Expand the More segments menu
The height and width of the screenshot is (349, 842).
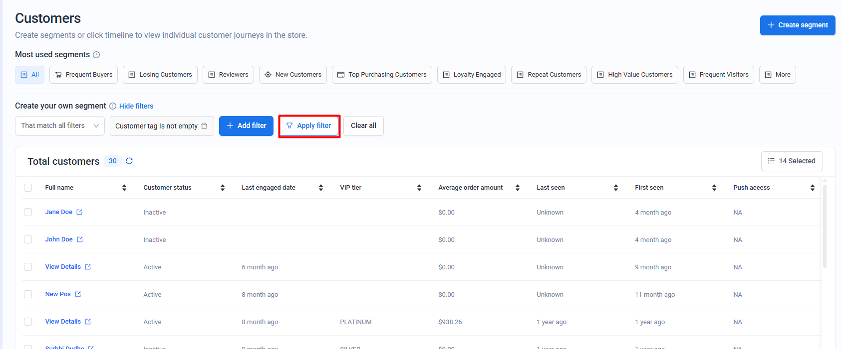(777, 75)
